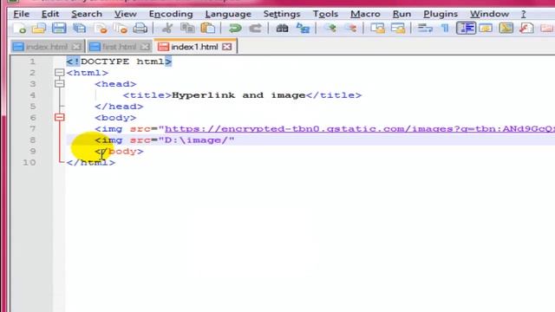
Task: Open the Search menu
Action: click(x=87, y=14)
